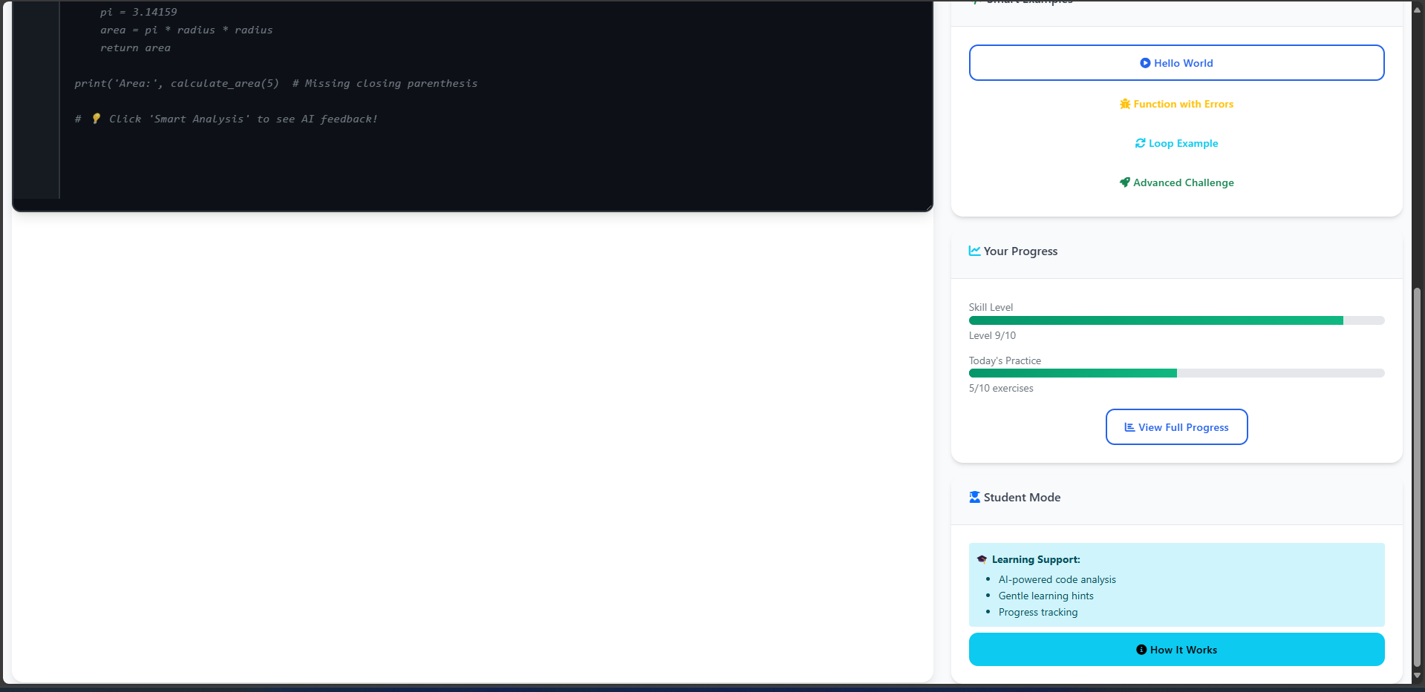Viewport: 1425px width, 692px height.
Task: Click the bug icon beside Function with Errors
Action: click(1125, 104)
